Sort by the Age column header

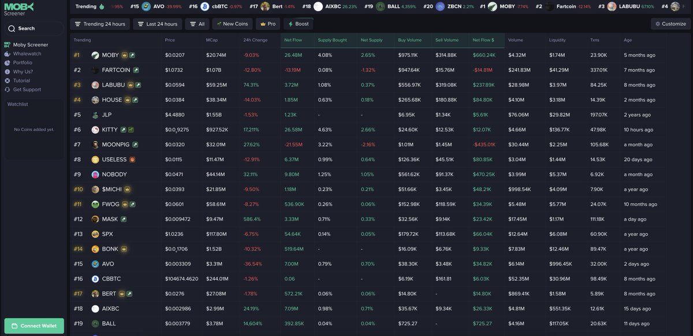628,40
